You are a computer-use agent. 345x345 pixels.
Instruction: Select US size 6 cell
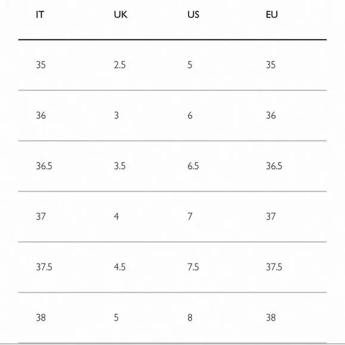(190, 115)
